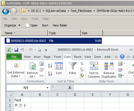This screenshot has width=134, height=111.
Task: Click the Consolidate icon
Action: [x=120, y=70]
